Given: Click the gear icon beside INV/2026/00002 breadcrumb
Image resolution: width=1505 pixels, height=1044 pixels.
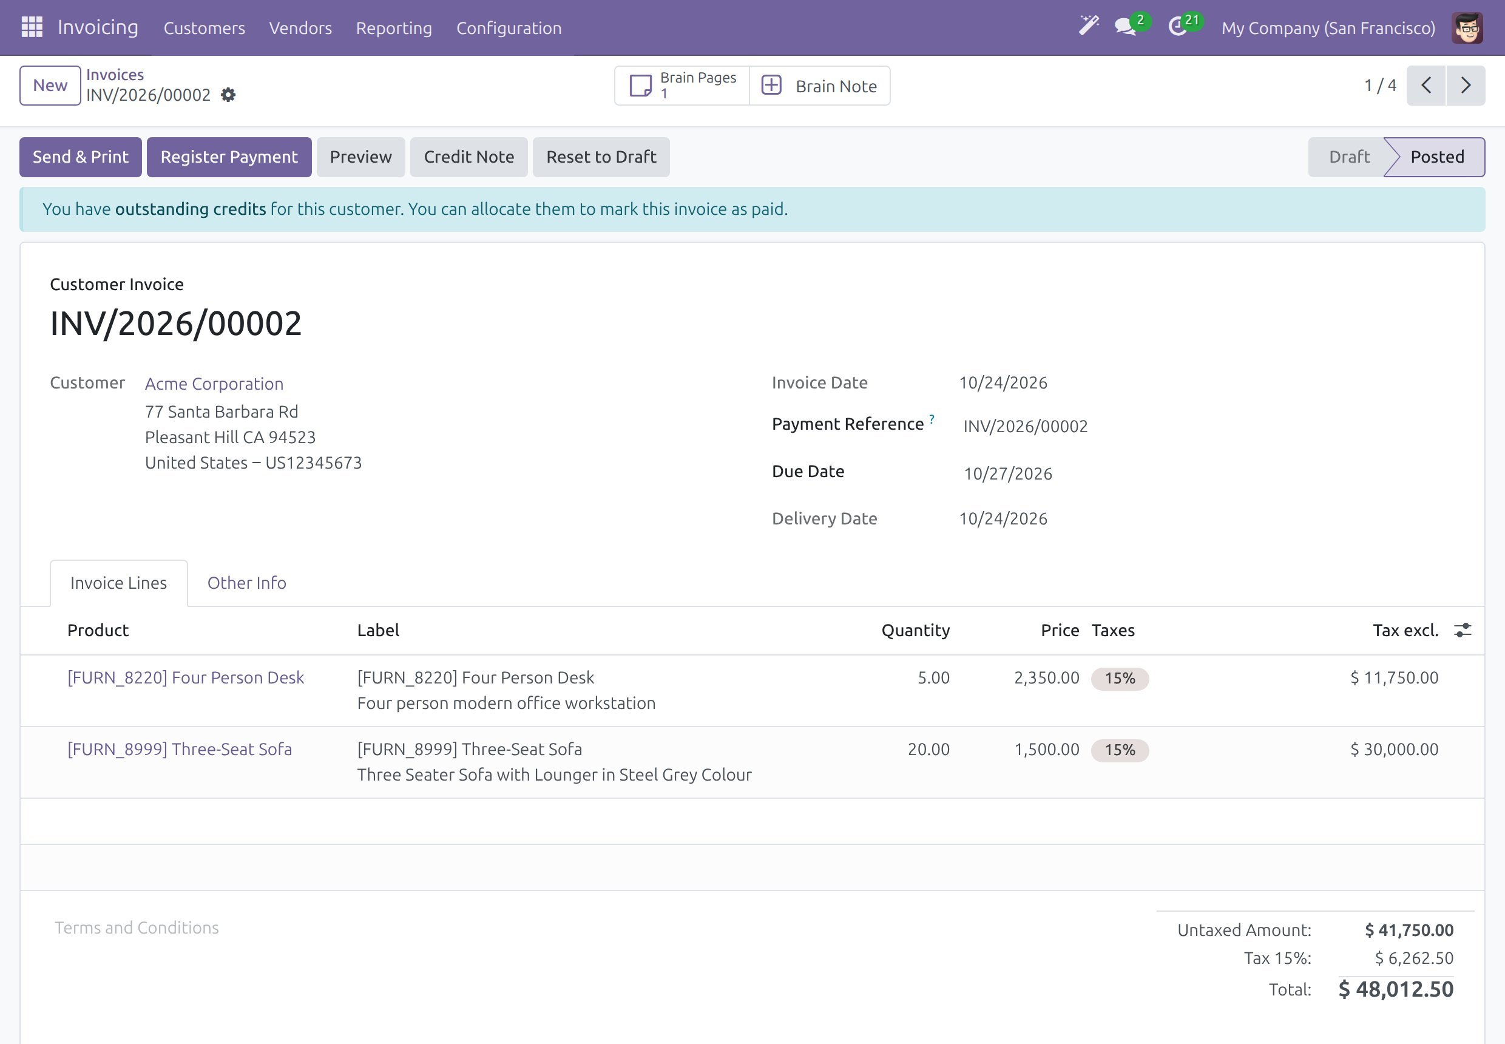Looking at the screenshot, I should pos(228,95).
